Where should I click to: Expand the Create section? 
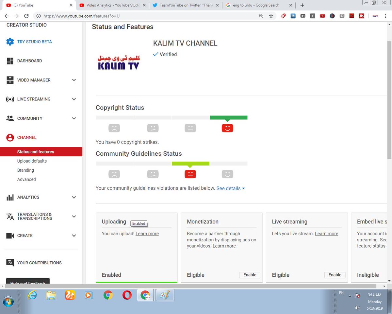coord(74,235)
